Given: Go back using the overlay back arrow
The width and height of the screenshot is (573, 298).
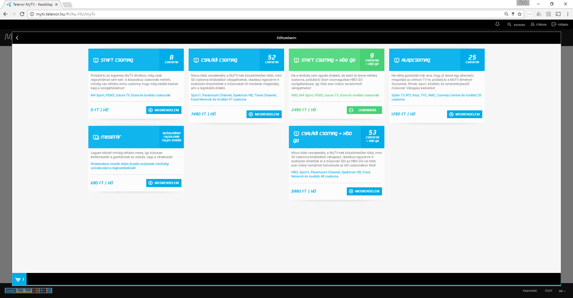Looking at the screenshot, I should (x=17, y=38).
